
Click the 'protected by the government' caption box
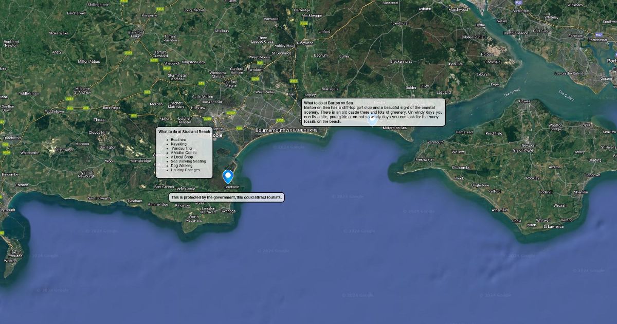tap(226, 197)
